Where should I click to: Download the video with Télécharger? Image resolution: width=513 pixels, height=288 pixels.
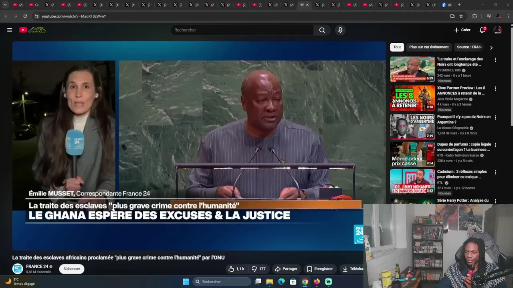point(352,269)
